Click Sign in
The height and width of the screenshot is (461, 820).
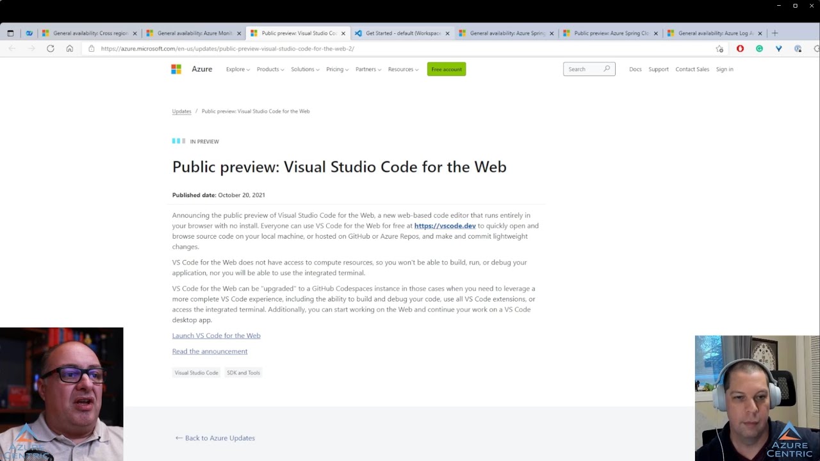[x=725, y=69]
